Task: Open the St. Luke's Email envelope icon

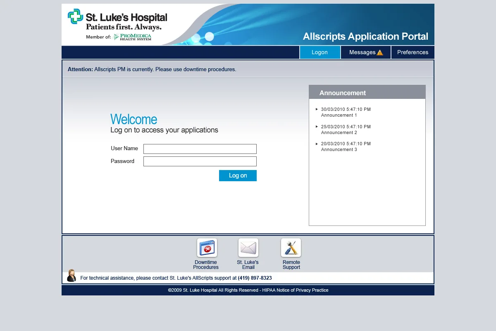Action: [248, 248]
